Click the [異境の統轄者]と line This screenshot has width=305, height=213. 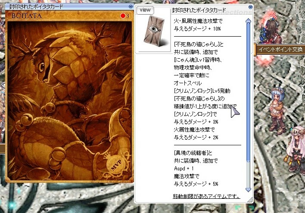(x=193, y=153)
